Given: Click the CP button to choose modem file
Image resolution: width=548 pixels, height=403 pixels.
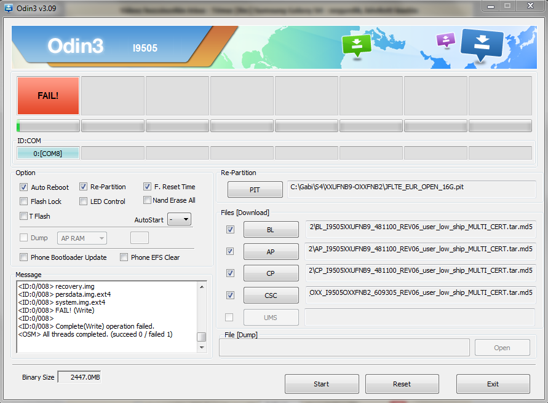Looking at the screenshot, I should [271, 273].
